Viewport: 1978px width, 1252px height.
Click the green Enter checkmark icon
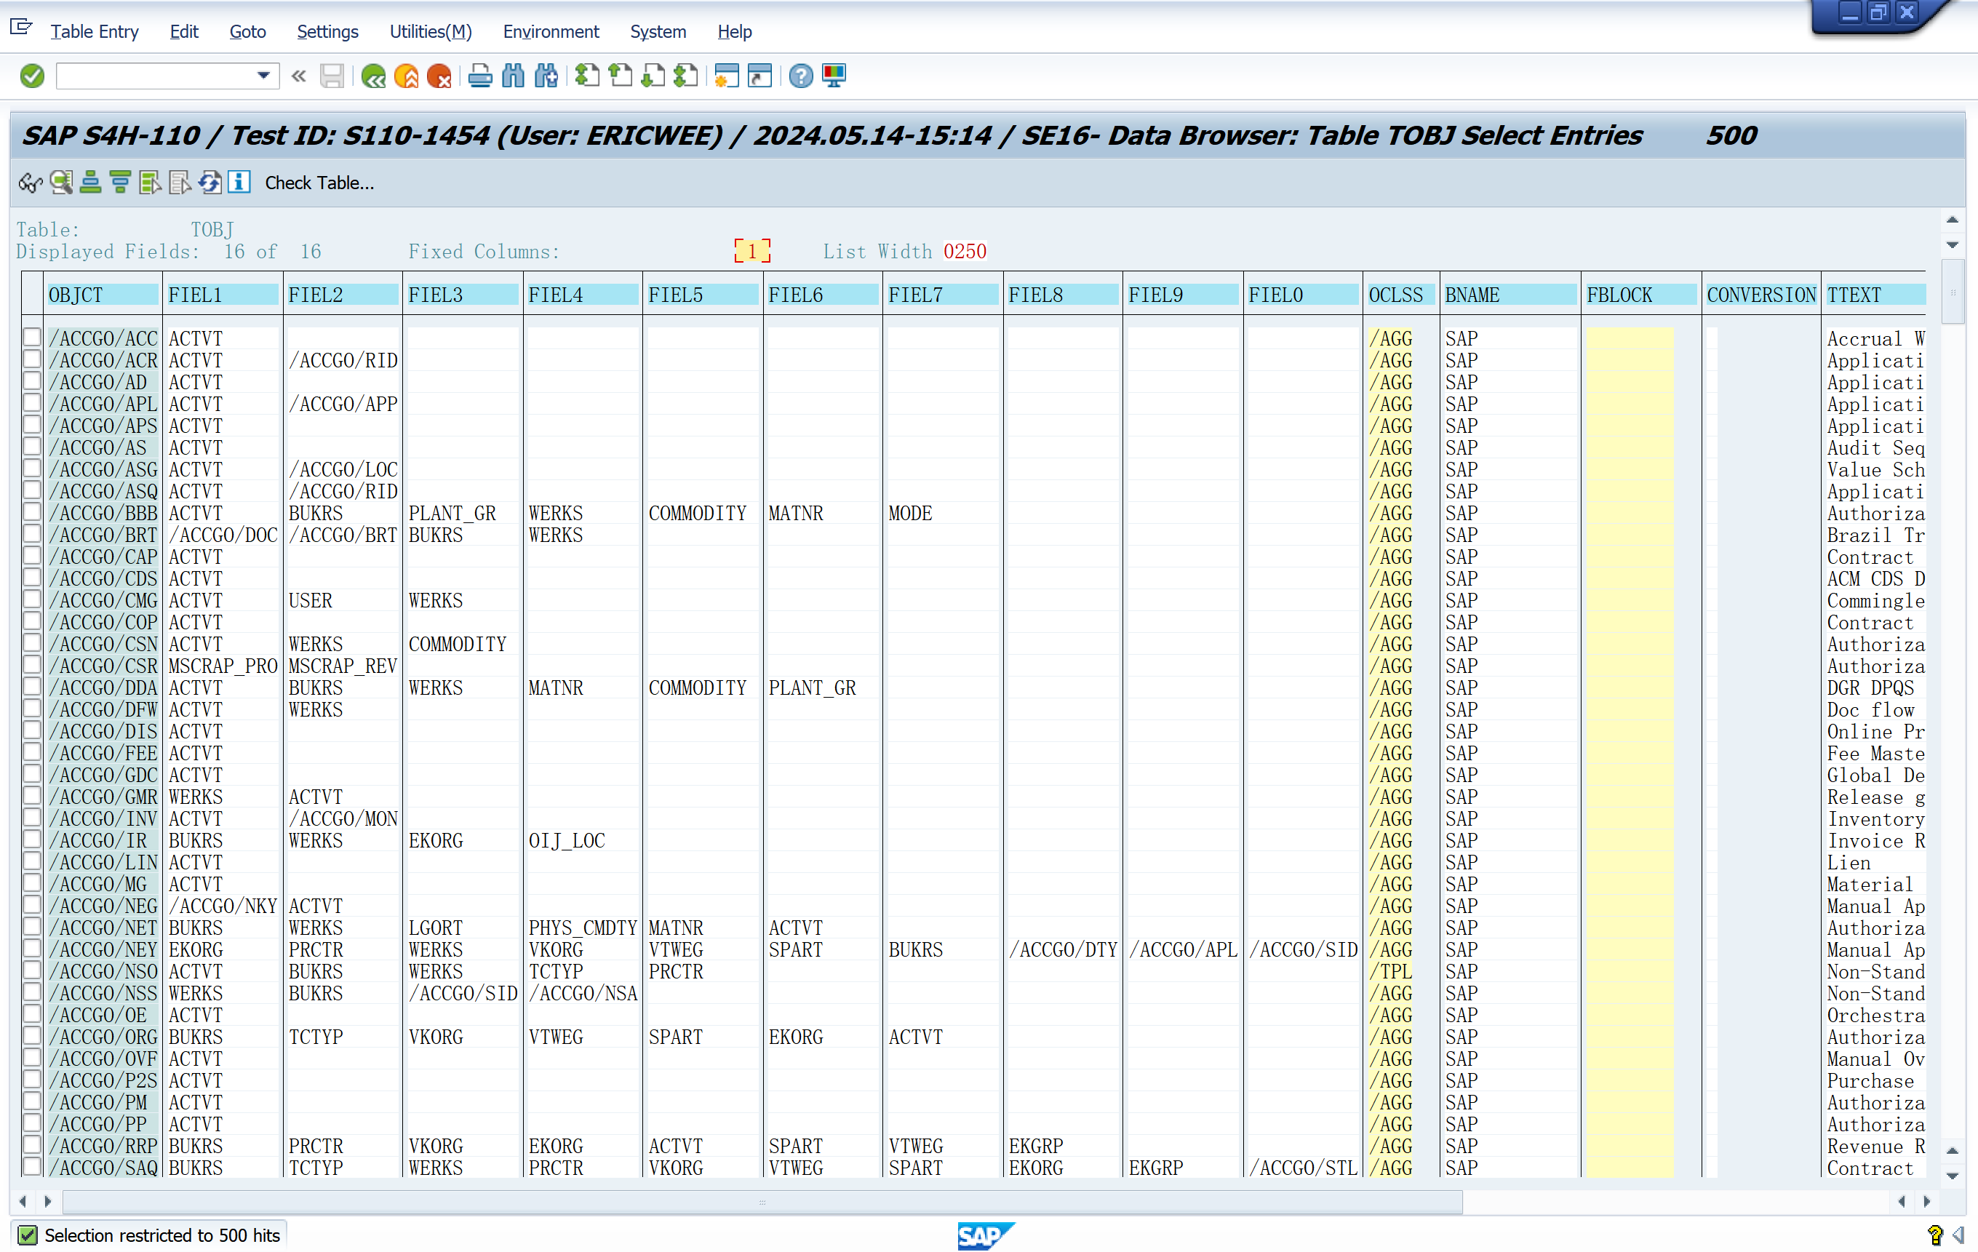click(32, 76)
